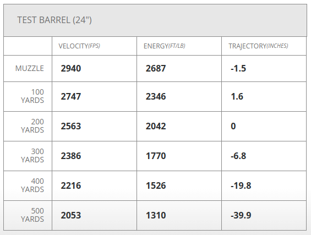Click the 500 YARDS row label

click(32, 215)
